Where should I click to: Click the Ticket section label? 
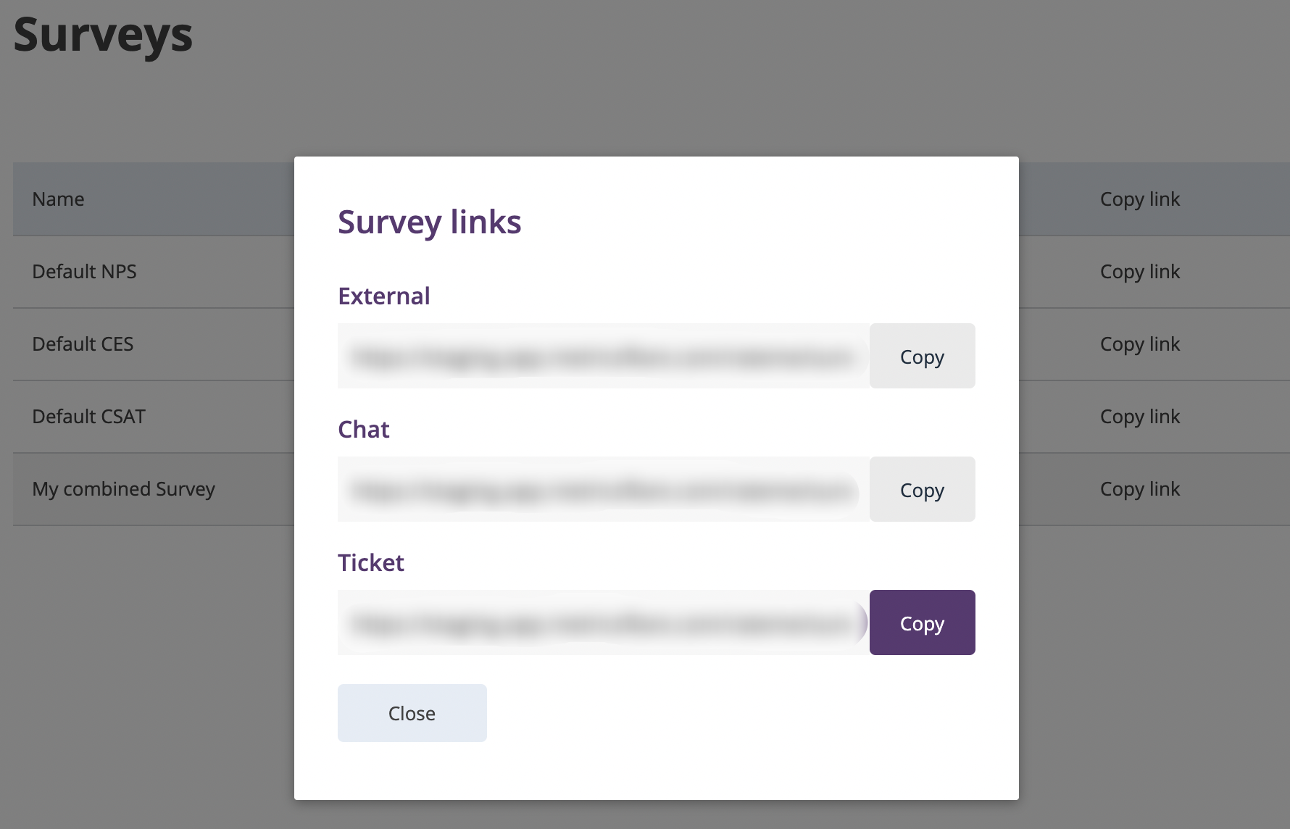(370, 563)
